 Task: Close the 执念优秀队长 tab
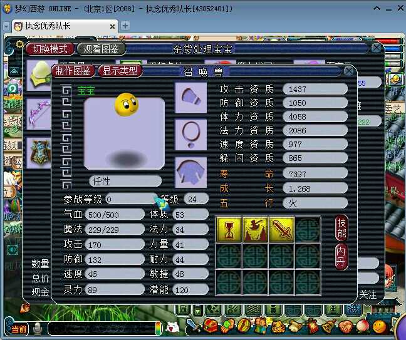[x=112, y=26]
